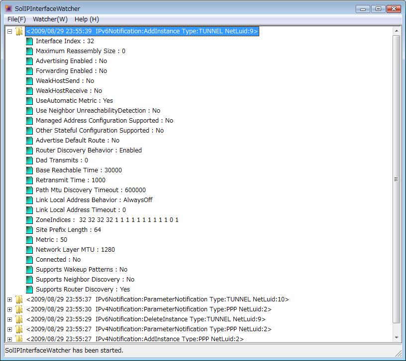Viewport: 406px width, 361px height.
Task: Click folder icon of 23:55:39 AddInstance entry
Action: coord(19,31)
